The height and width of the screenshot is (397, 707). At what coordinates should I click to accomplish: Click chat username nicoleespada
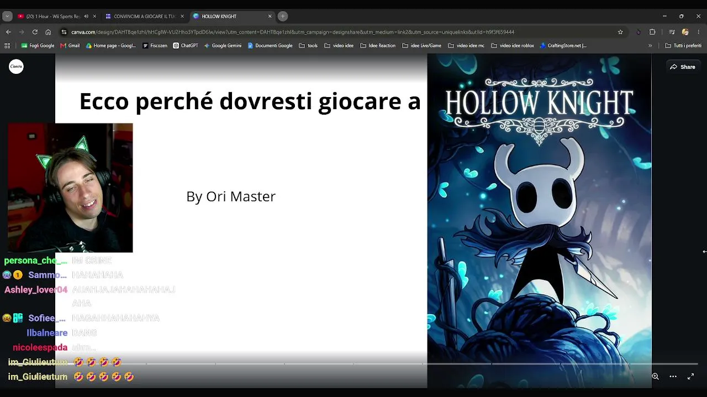[x=40, y=347]
